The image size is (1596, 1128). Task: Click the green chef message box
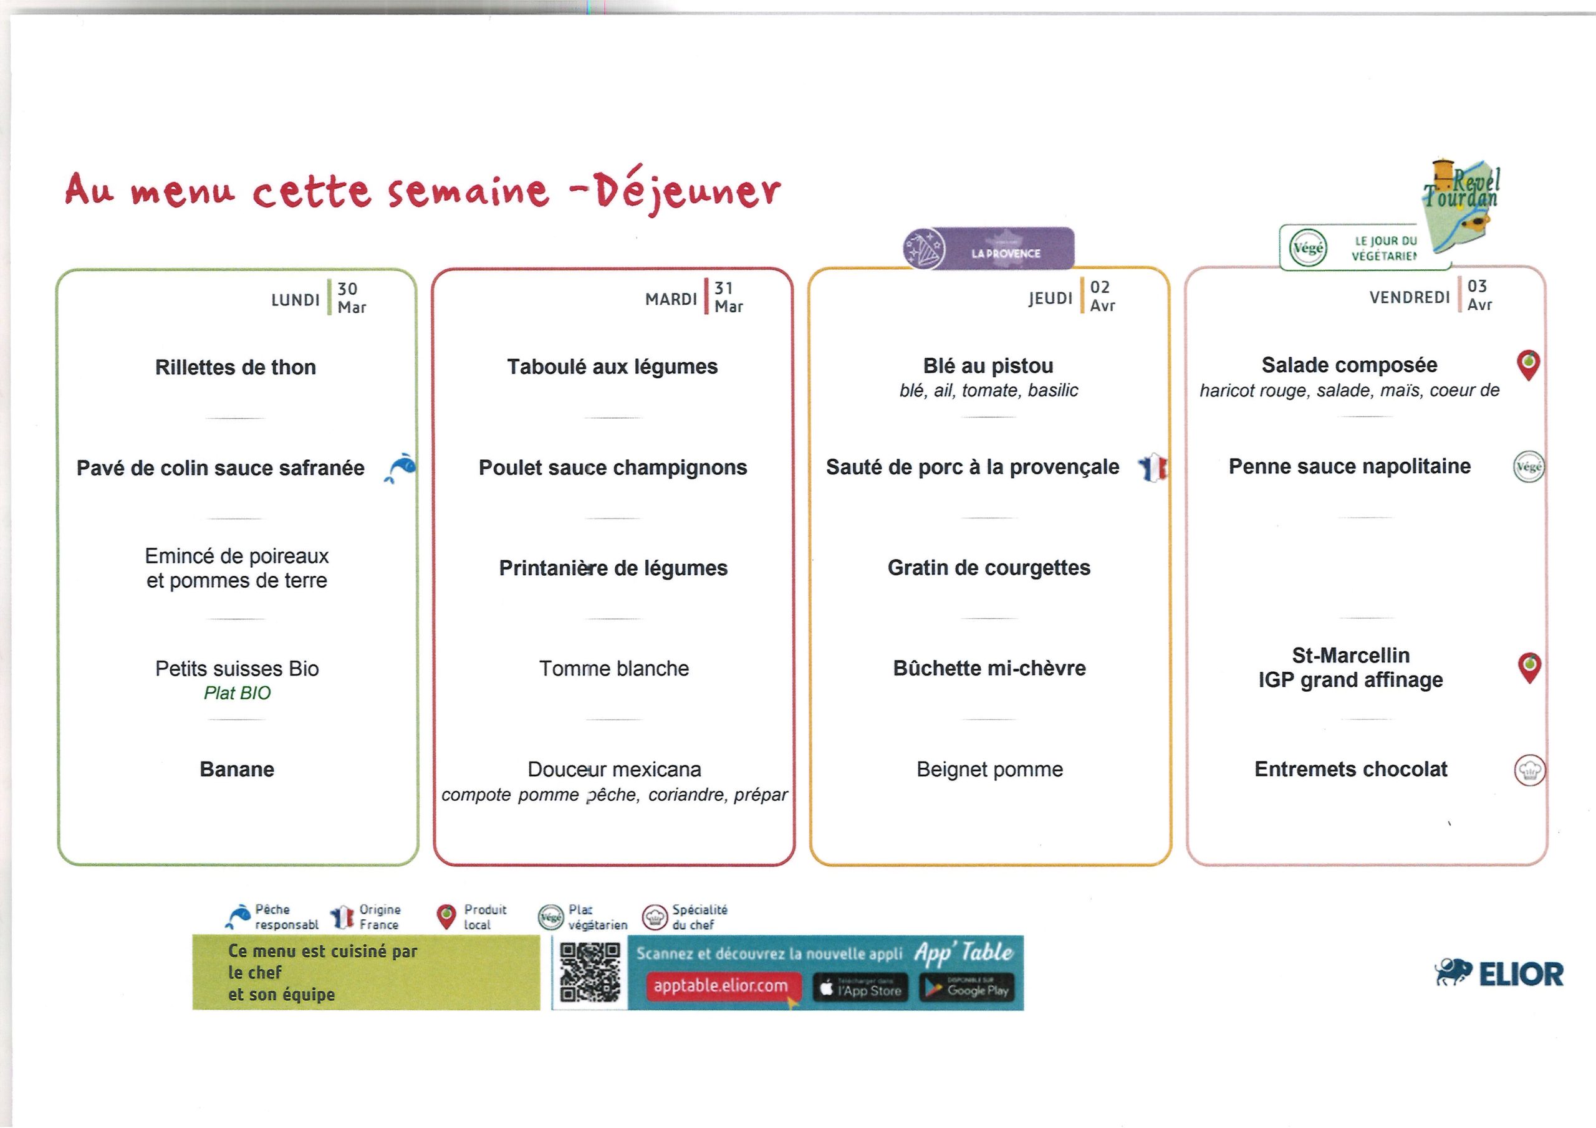365,972
